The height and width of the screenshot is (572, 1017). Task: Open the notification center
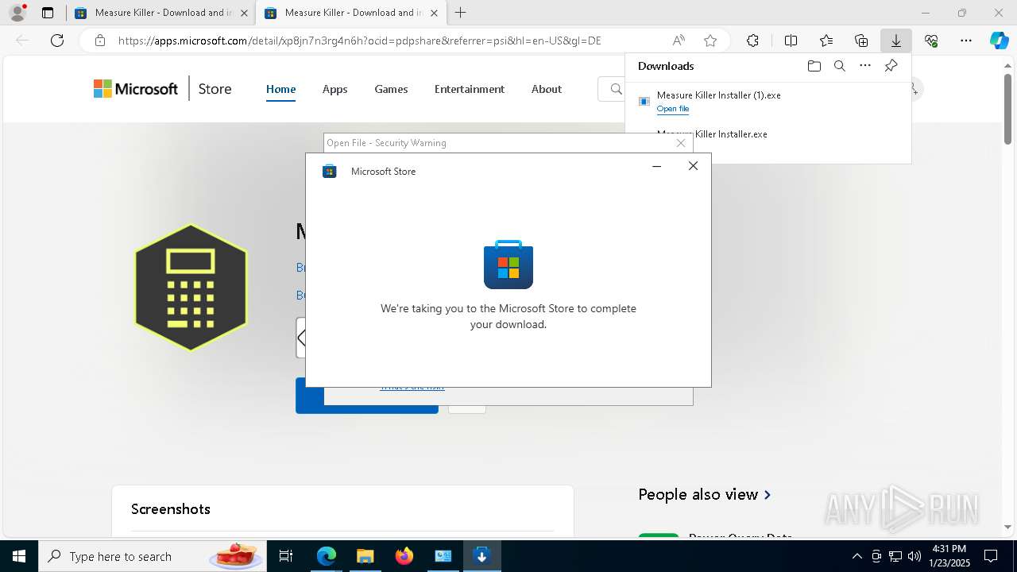tap(991, 556)
